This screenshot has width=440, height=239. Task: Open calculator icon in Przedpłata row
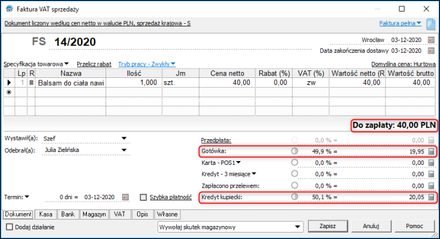click(431, 140)
